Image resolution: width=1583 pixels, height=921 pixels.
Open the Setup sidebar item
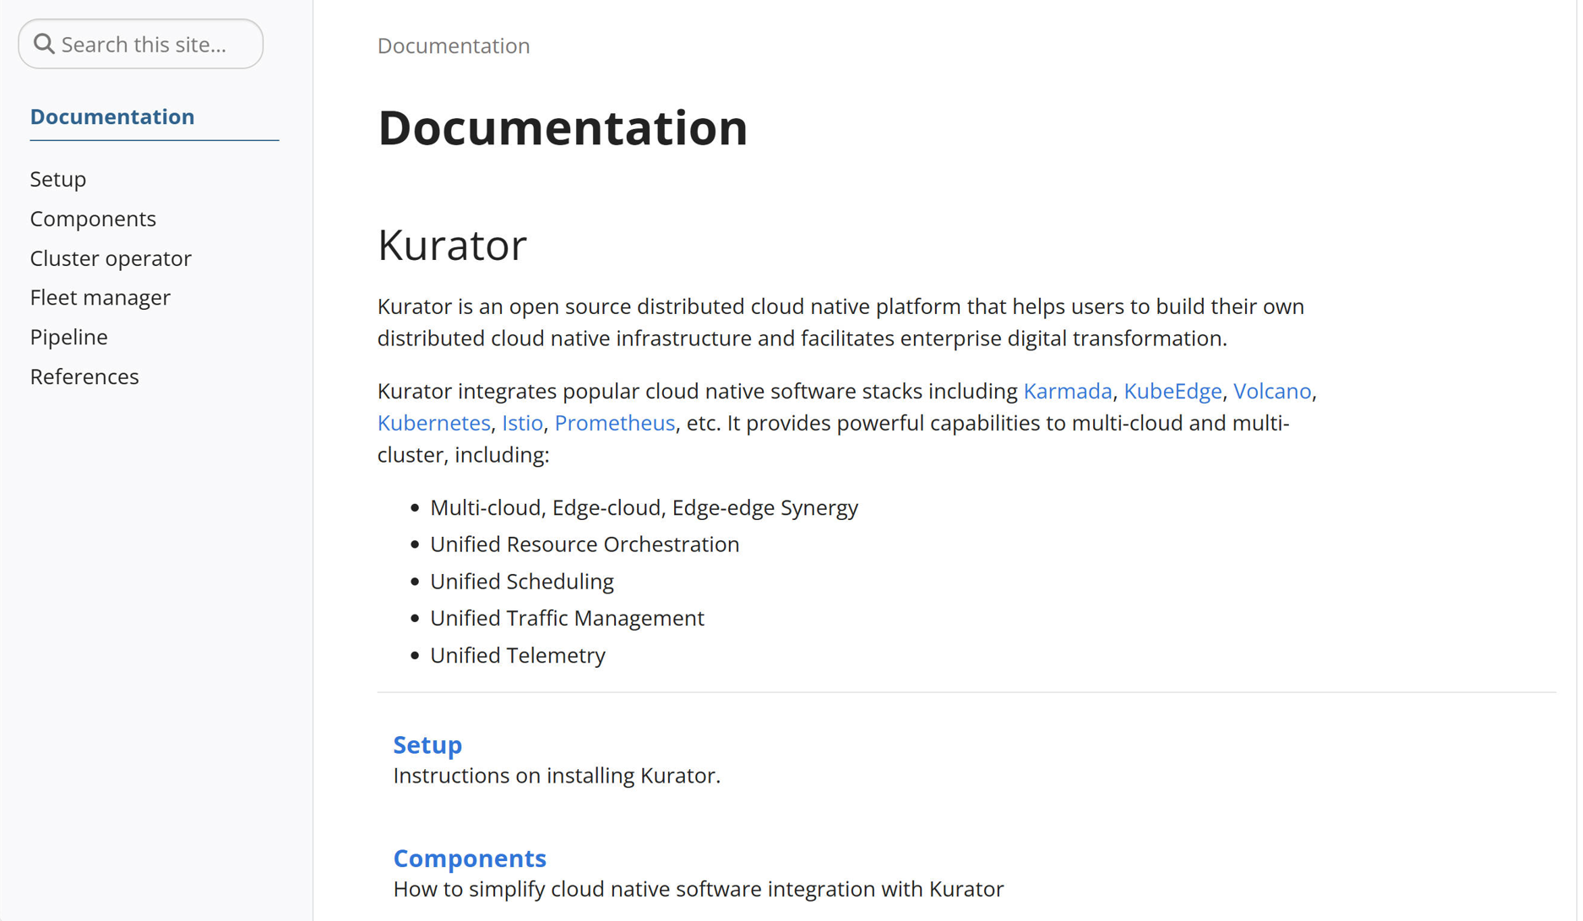tap(58, 179)
